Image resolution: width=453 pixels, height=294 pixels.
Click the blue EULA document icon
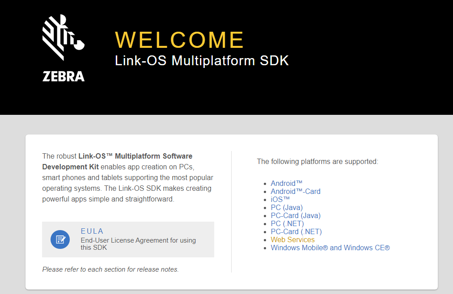(60, 239)
